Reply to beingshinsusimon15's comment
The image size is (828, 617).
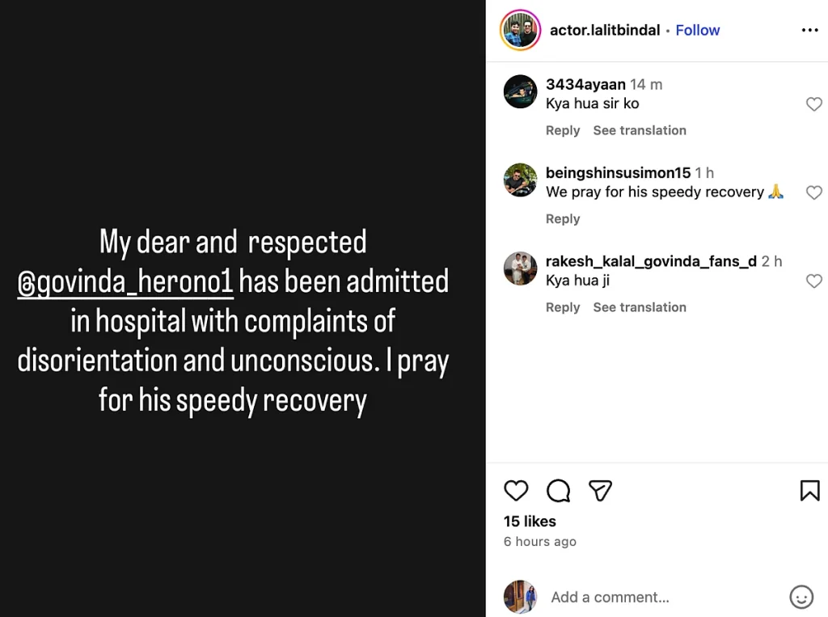click(x=563, y=219)
